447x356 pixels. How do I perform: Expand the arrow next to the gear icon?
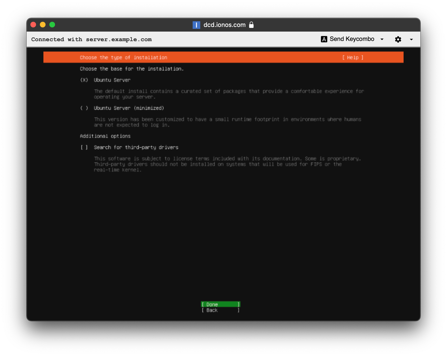[411, 40]
